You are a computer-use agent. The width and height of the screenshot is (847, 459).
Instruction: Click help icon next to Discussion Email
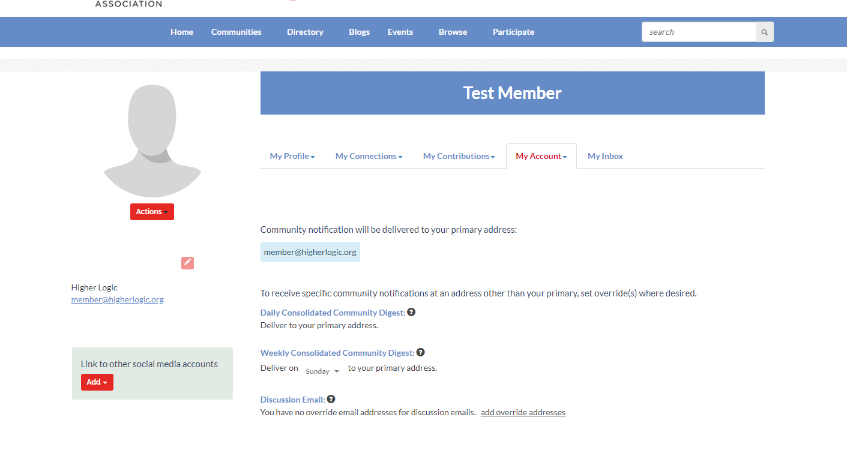click(x=331, y=399)
